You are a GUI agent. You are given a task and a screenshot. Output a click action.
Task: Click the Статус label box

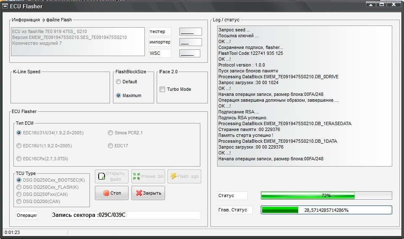232,195
